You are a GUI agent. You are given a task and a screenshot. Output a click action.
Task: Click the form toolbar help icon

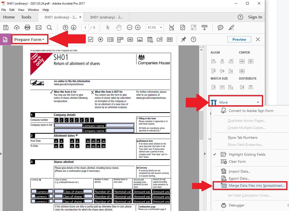coord(193,39)
